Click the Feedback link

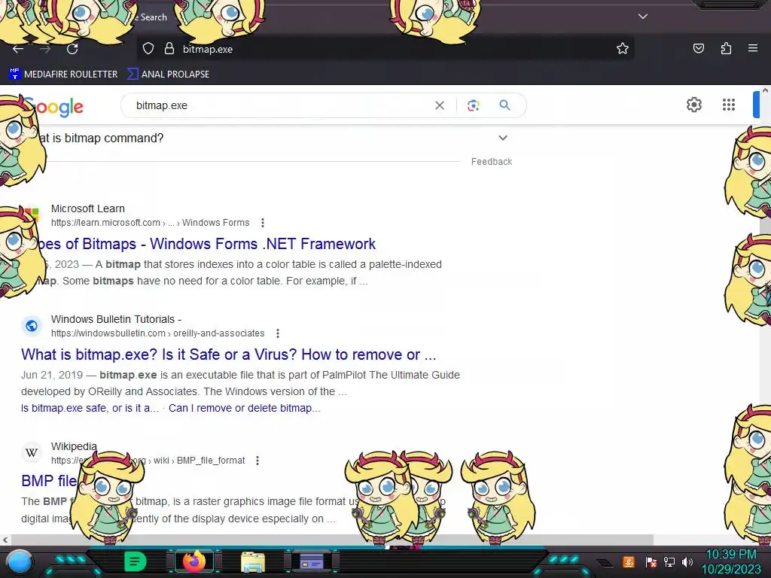point(491,162)
